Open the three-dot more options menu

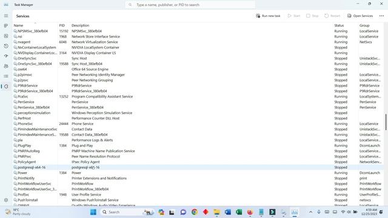[381, 16]
